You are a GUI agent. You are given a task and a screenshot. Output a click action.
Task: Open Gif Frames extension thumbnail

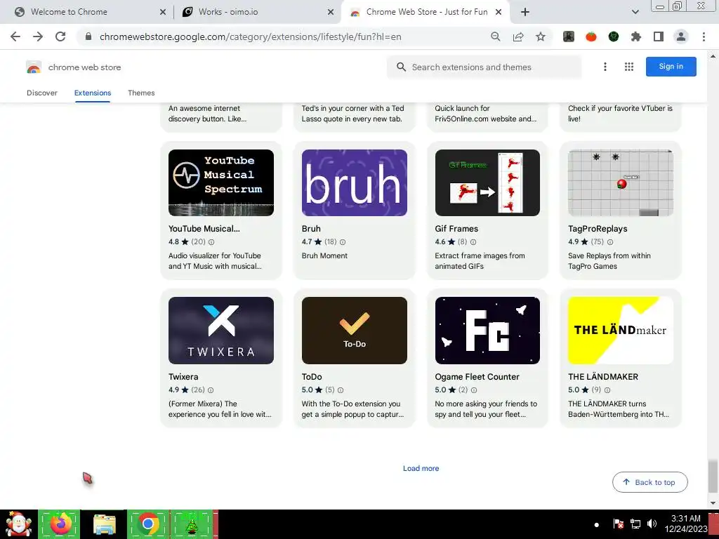pyautogui.click(x=487, y=182)
